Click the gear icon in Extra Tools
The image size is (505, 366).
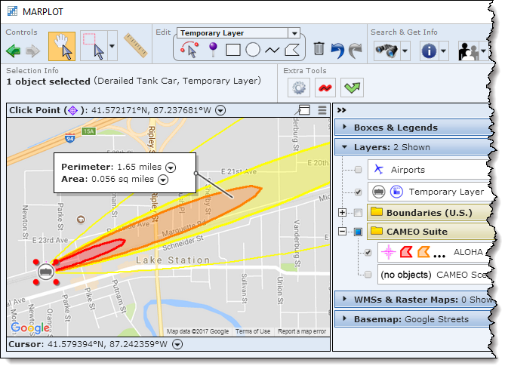299,88
